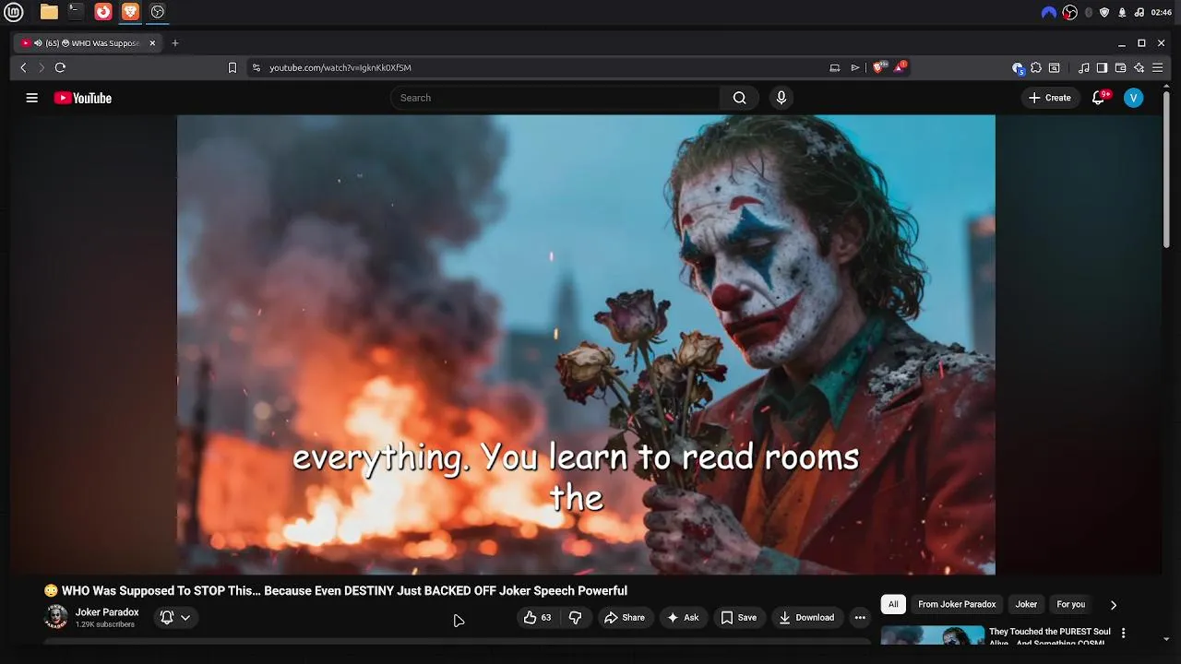This screenshot has height=664, width=1181.
Task: Dislike this video
Action: [575, 618]
